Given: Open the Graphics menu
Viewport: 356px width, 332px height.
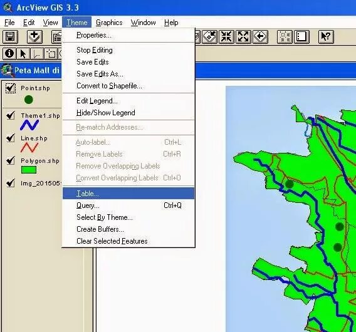Looking at the screenshot, I should tap(109, 23).
